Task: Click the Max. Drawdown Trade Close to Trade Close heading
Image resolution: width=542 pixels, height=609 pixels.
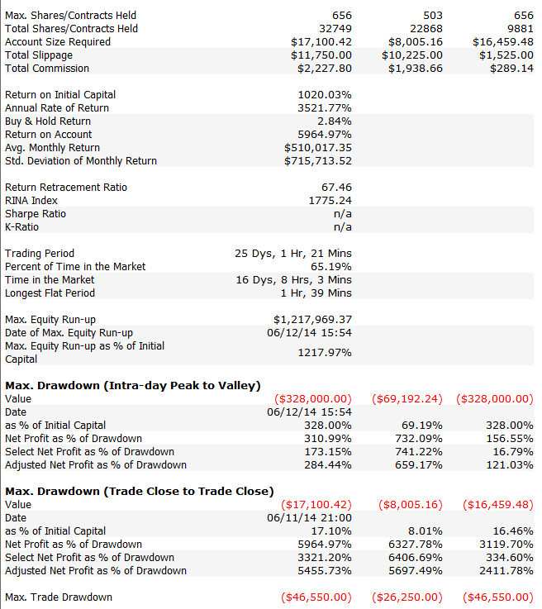Action: pyautogui.click(x=140, y=491)
